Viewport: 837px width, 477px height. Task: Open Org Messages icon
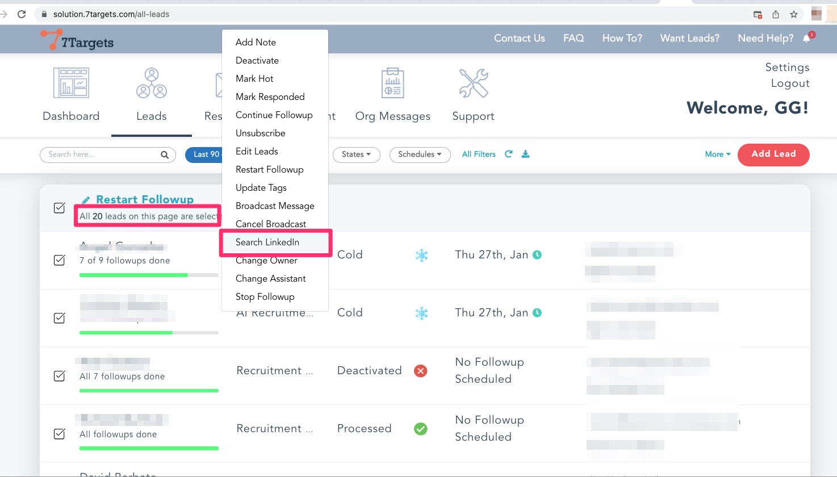(x=392, y=83)
